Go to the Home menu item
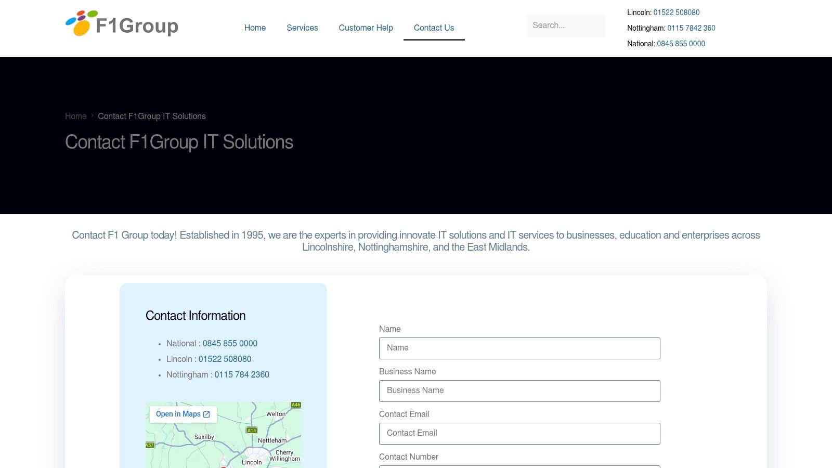This screenshot has width=832, height=468. coord(255,28)
